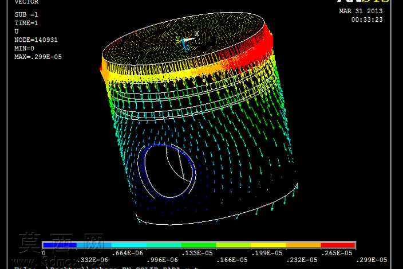Click legend value '.133E-05'

(x=197, y=253)
